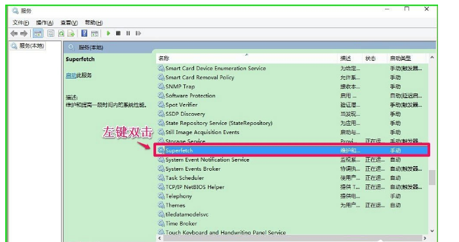Click the vertical scrollbar thumb
Screen dimensions: 459x242
[431, 177]
